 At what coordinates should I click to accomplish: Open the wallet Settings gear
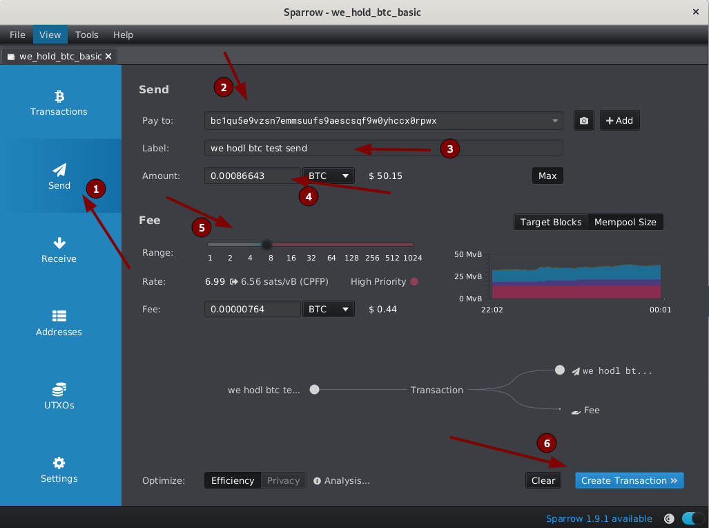tap(59, 463)
